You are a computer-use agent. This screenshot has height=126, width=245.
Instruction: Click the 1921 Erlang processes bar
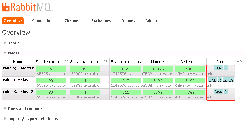(x=126, y=69)
